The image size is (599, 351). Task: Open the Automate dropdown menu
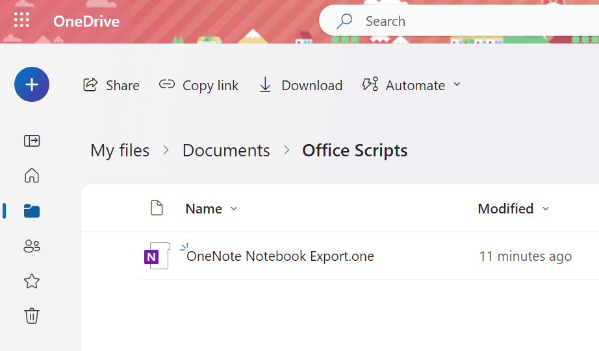411,85
